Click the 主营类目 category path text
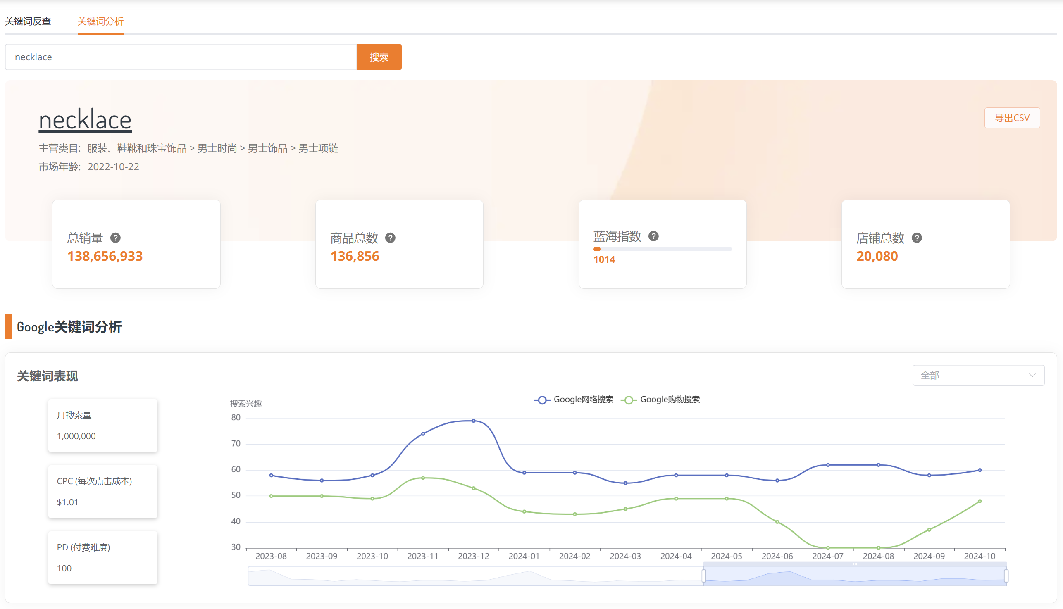Image resolution: width=1063 pixels, height=609 pixels. pyautogui.click(x=212, y=148)
